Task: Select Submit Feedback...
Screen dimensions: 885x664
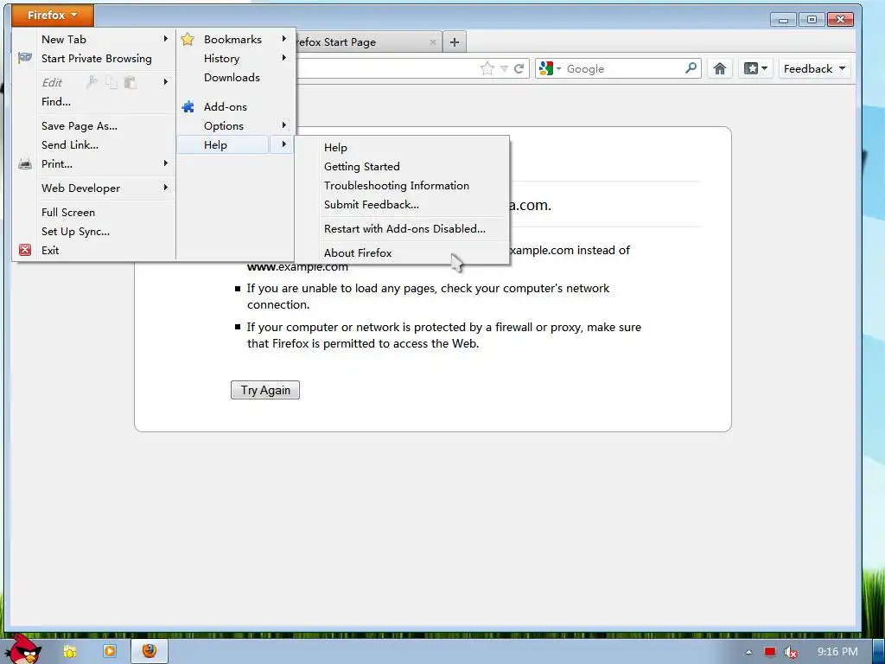Action: (x=372, y=204)
